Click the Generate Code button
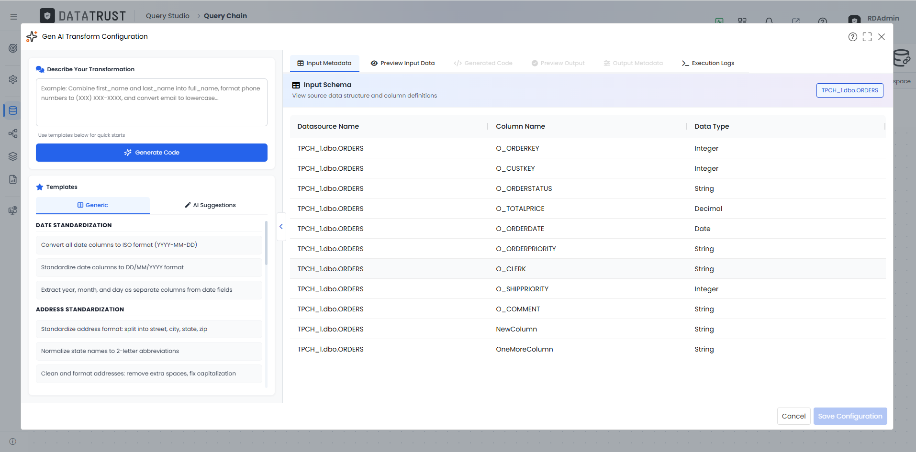916x452 pixels. pyautogui.click(x=152, y=153)
